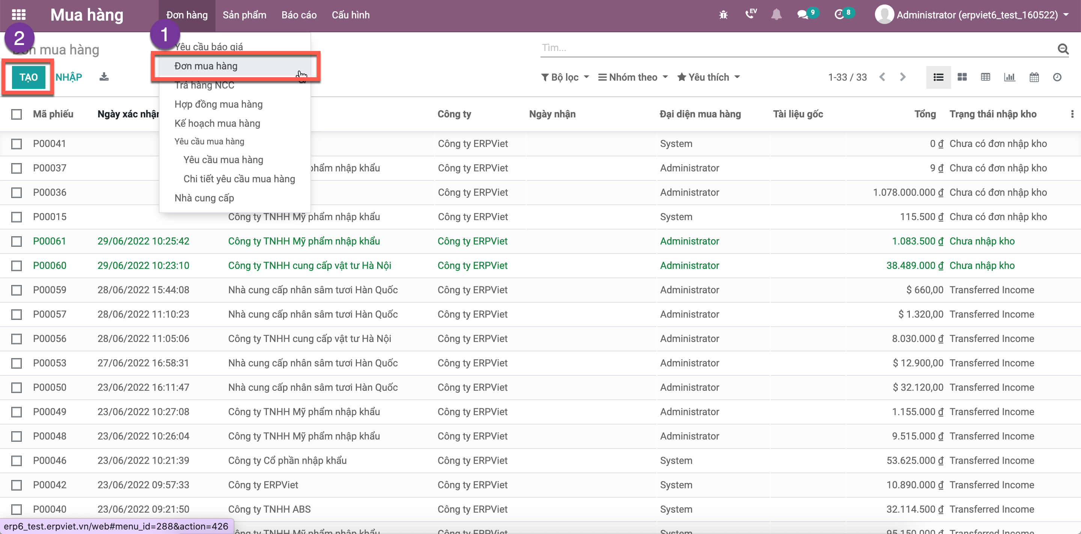The image size is (1081, 534).
Task: Open the notification bell icon
Action: 776,15
